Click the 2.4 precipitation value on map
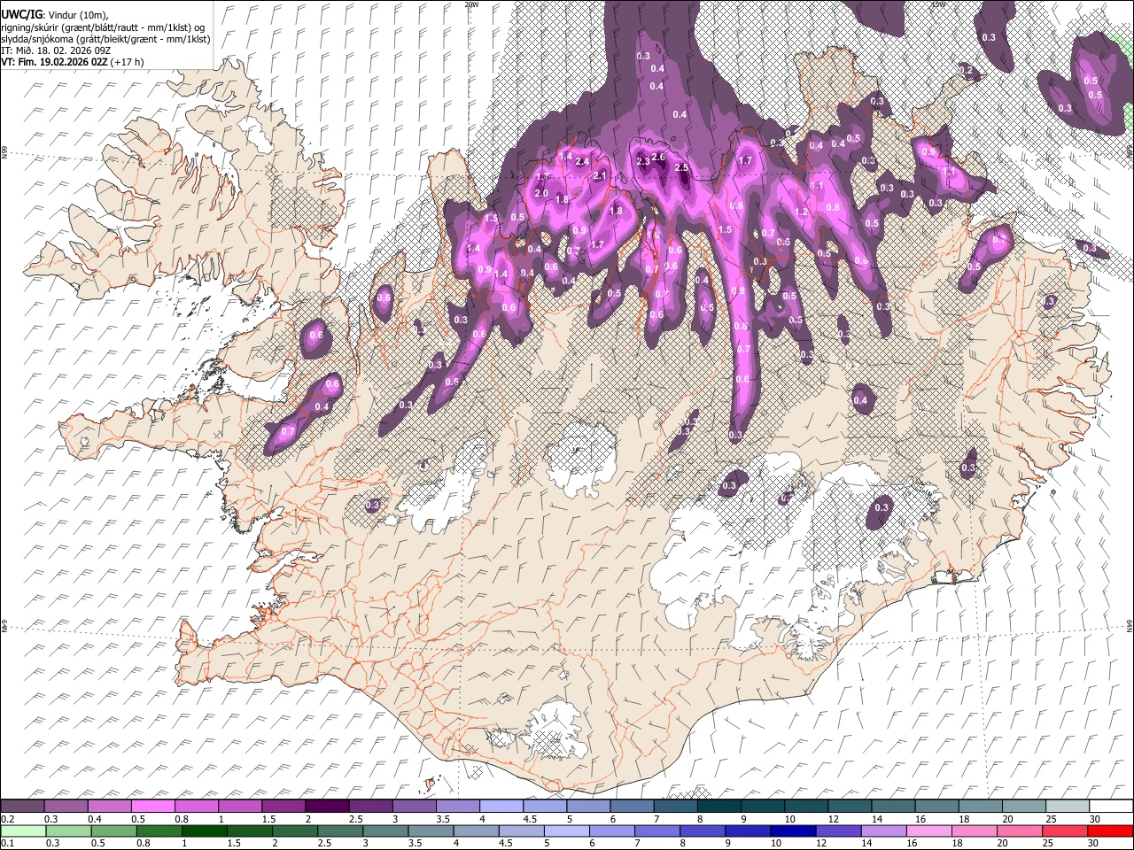1134x850 pixels. coord(582,162)
